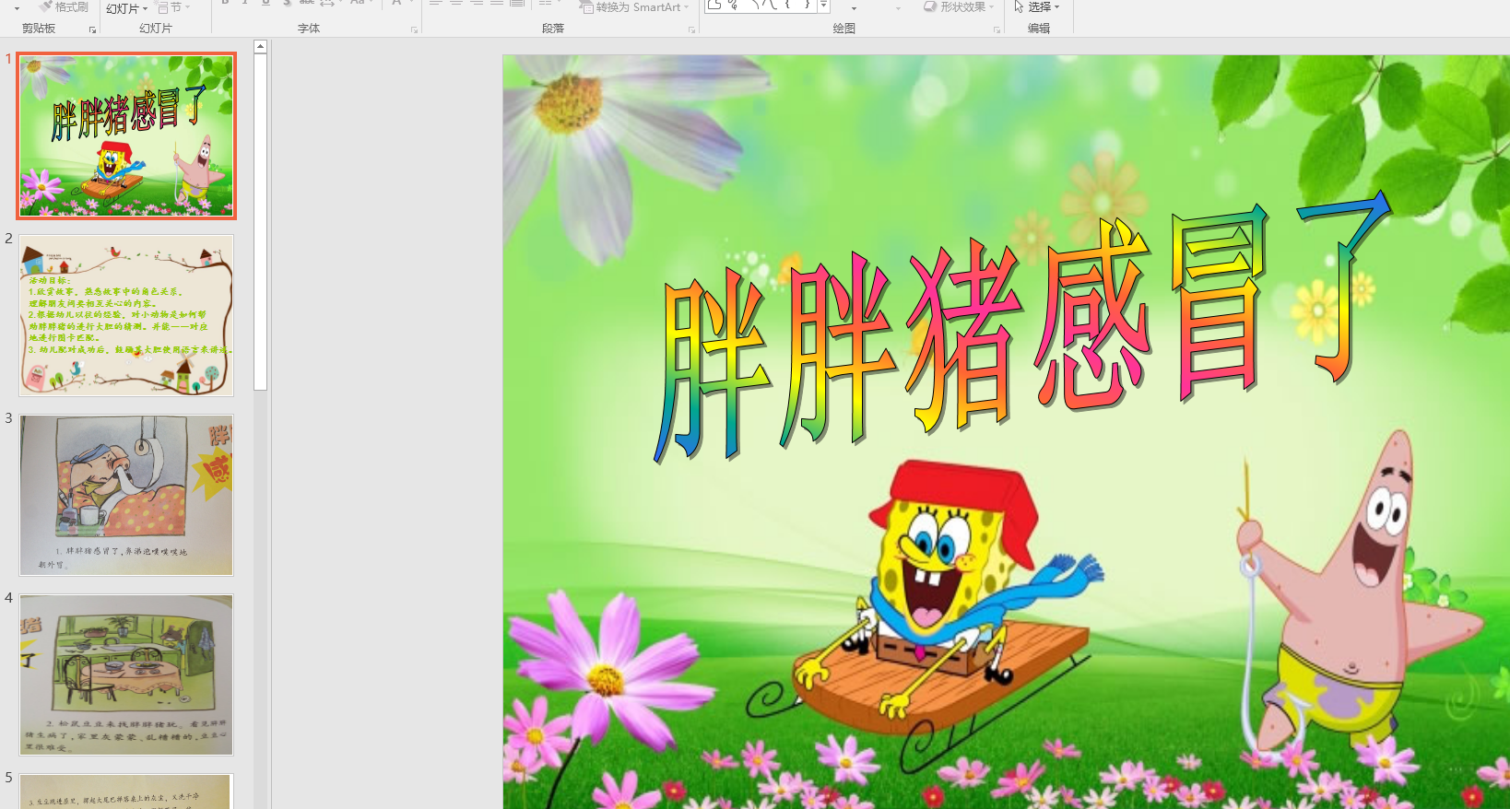Select slide 2 thumbnail with 活动目标
The height and width of the screenshot is (809, 1510).
tap(126, 315)
